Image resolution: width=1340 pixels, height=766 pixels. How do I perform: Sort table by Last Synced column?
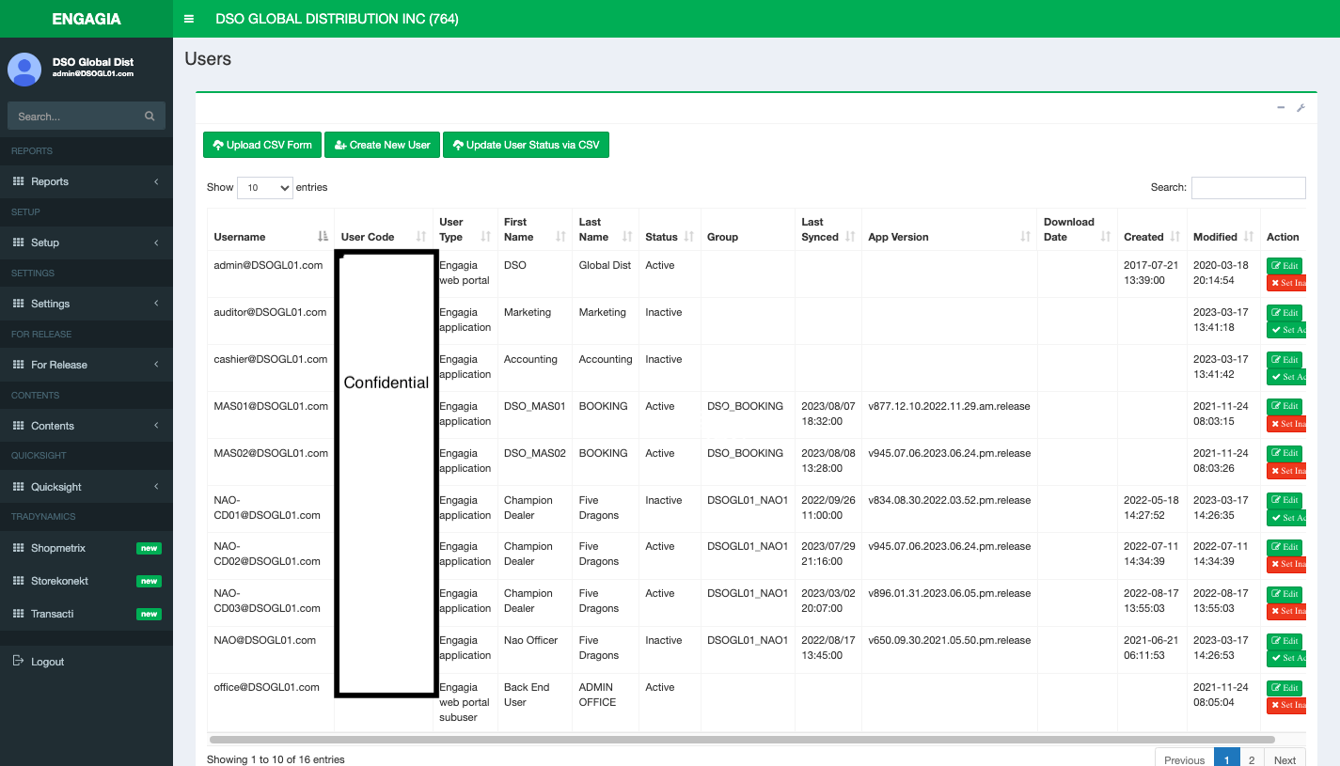click(x=828, y=229)
